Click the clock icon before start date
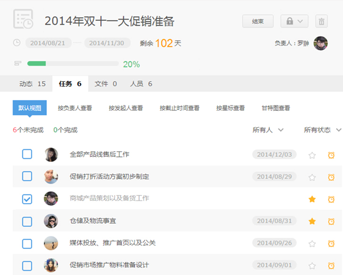The width and height of the screenshot is (343, 275). 17,42
